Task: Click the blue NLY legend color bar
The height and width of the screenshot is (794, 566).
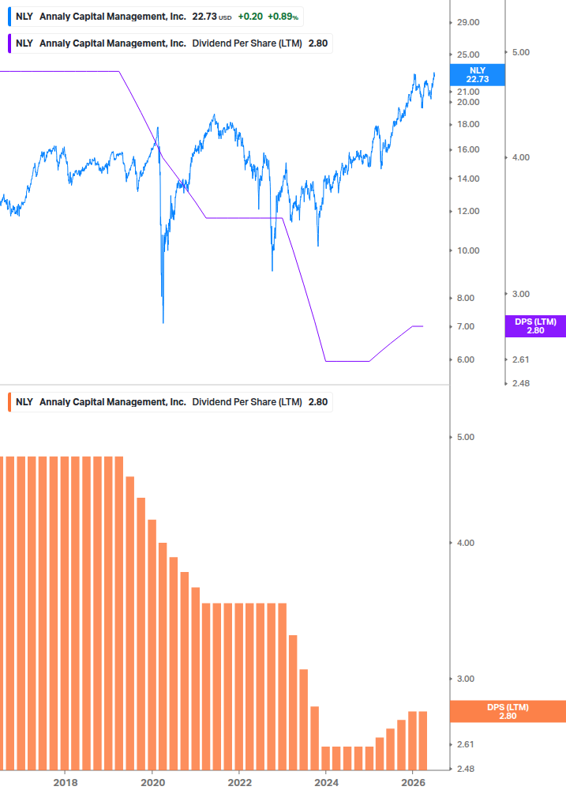Action: pos(9,17)
